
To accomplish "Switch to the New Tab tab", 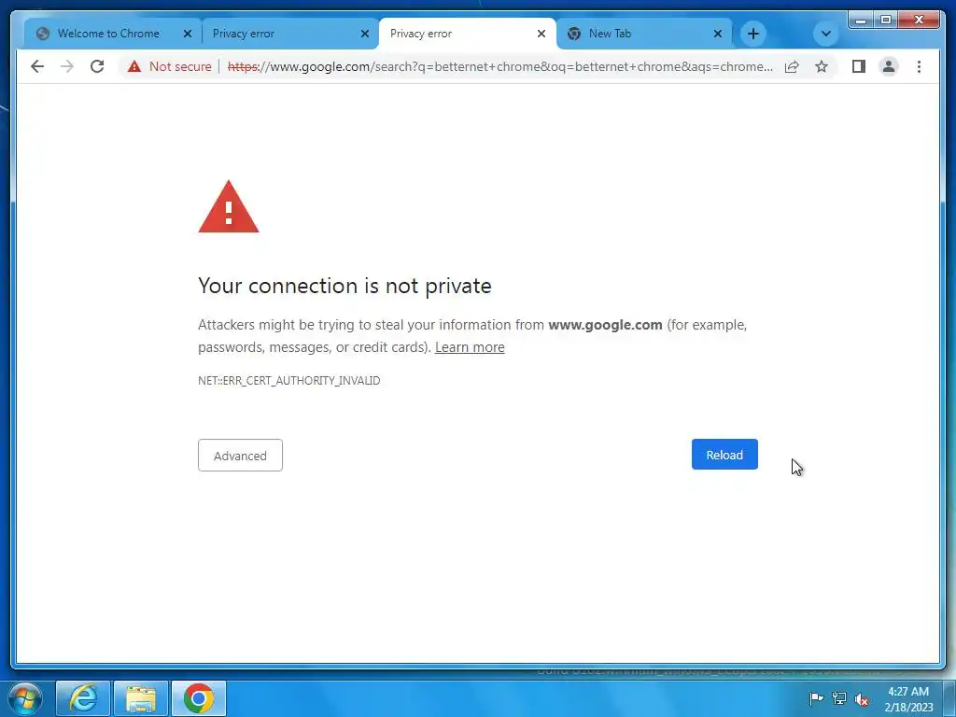I will (644, 34).
